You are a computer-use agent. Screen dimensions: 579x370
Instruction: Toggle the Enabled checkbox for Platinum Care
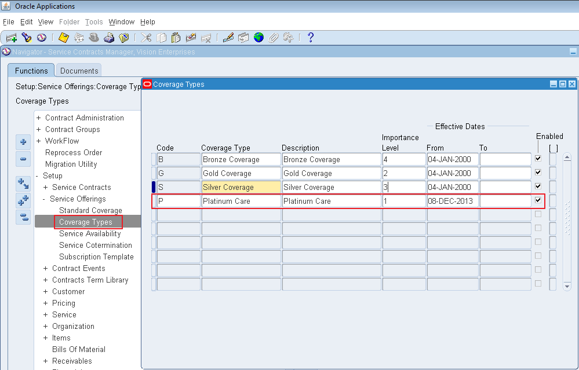pyautogui.click(x=538, y=200)
